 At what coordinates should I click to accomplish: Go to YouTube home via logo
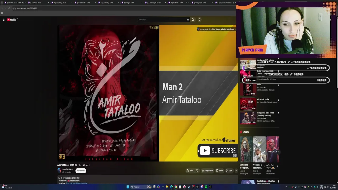(x=12, y=20)
